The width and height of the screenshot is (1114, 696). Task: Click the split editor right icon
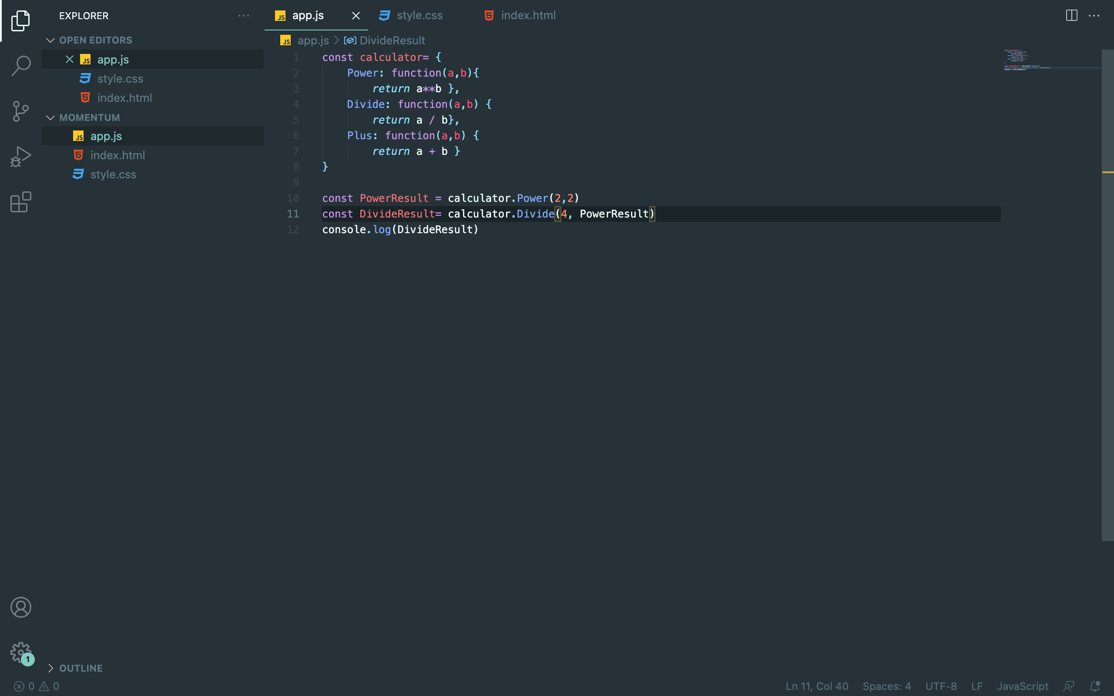point(1071,16)
